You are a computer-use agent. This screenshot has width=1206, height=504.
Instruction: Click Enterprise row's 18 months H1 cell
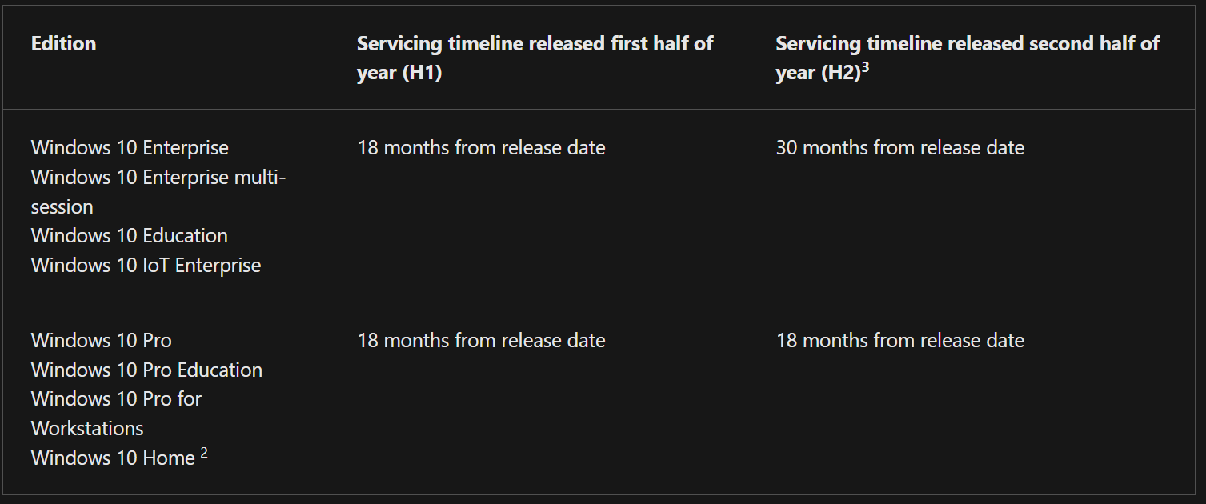pos(481,148)
